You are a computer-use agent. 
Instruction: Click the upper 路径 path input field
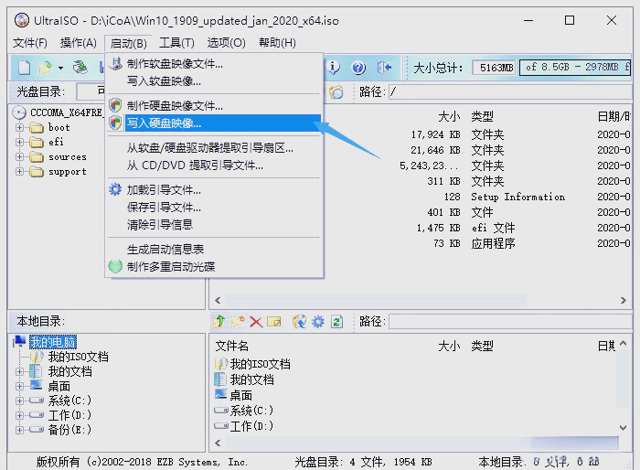(510, 92)
